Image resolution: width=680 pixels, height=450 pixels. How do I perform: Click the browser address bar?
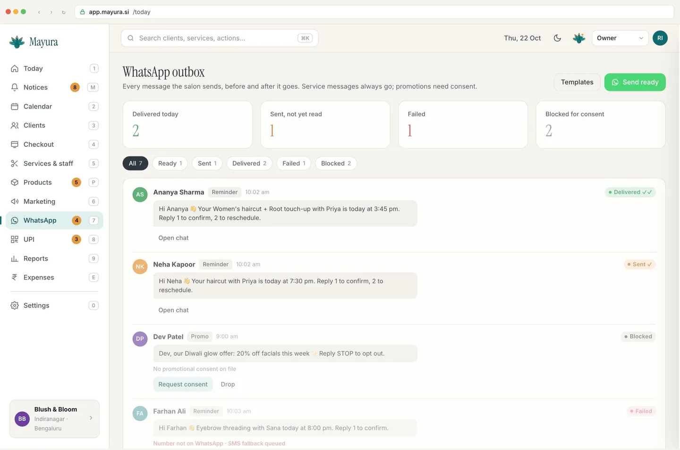point(374,12)
